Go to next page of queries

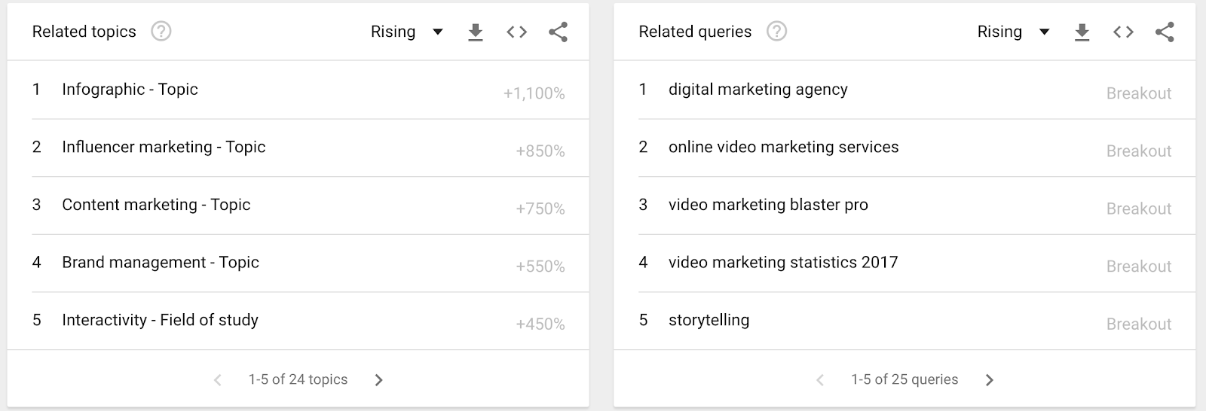tap(990, 380)
